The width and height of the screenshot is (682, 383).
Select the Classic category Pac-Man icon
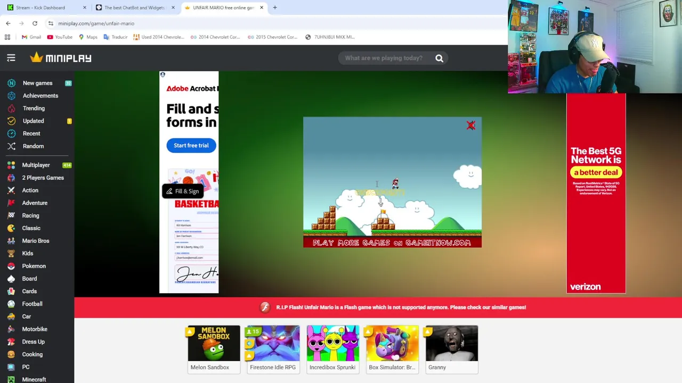click(x=11, y=228)
